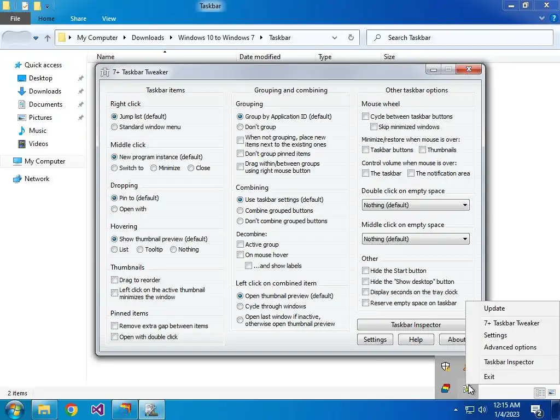
Task: Open recent locations dropdown arrow
Action: (36, 38)
